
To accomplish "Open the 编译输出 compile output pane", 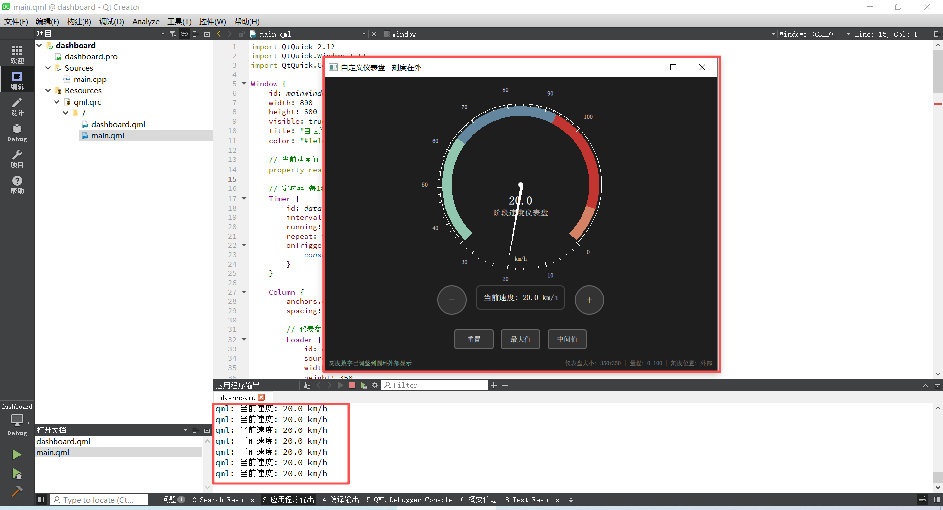I will click(340, 499).
